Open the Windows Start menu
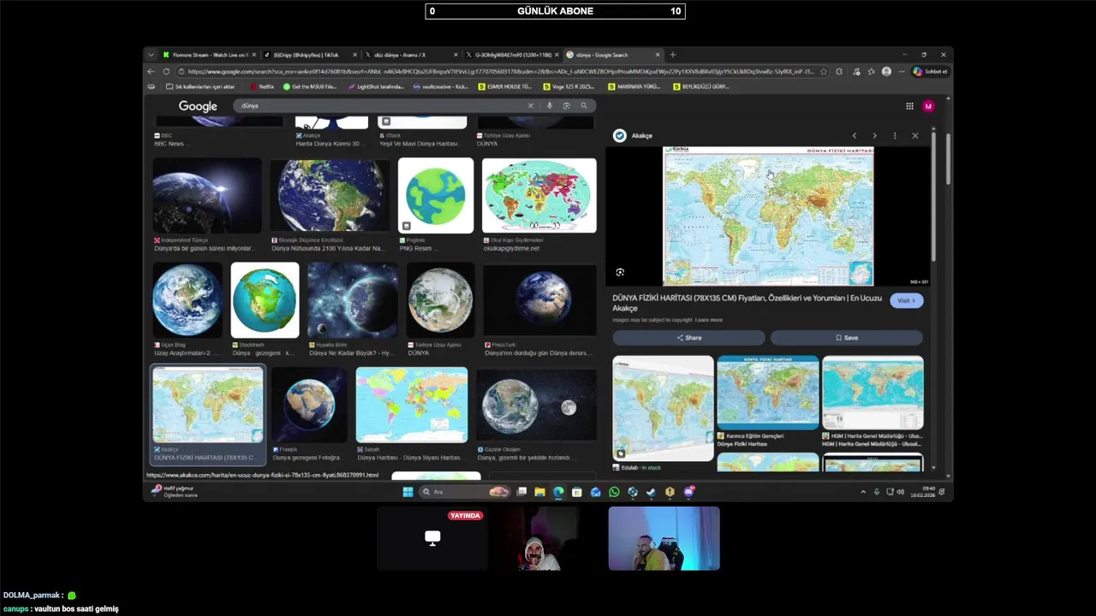This screenshot has height=616, width=1096. point(408,492)
